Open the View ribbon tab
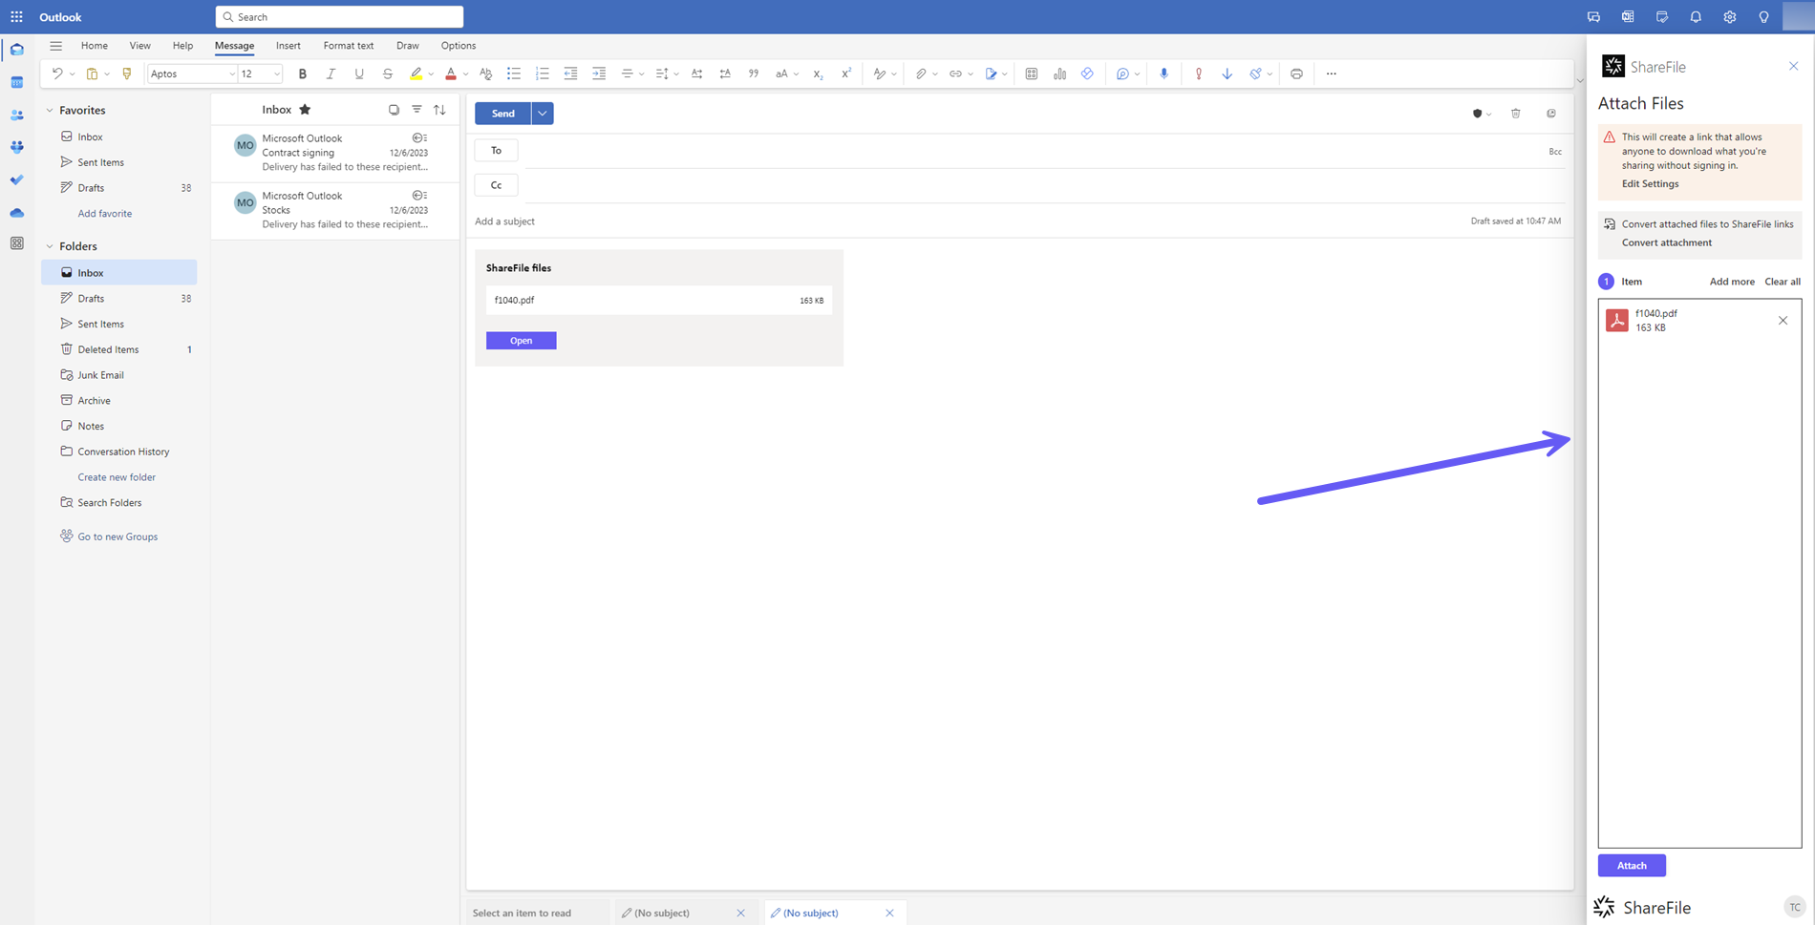 140,46
